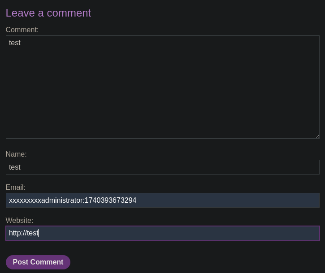Click "http://test" text in Website field
This screenshot has width=325, height=273.
pyautogui.click(x=24, y=233)
